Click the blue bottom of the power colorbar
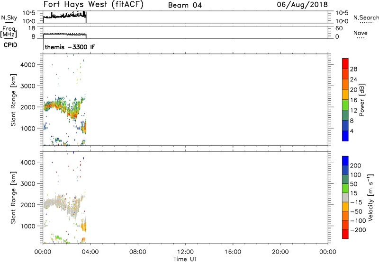This screenshot has width=379, height=262. (345, 136)
